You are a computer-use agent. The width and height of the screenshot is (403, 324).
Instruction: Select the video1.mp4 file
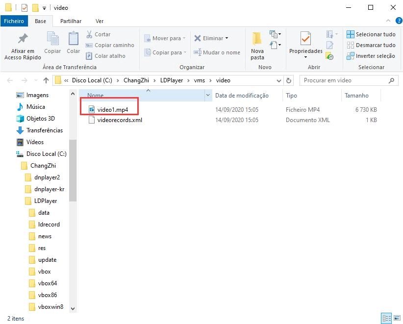112,110
